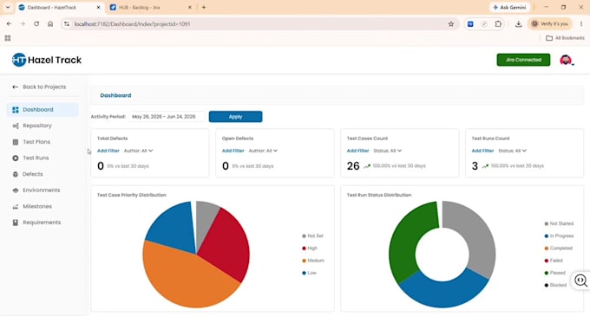Screen dimensions: 590x316
Task: Click Add Filter in Test Cases Count card
Action: [357, 151]
